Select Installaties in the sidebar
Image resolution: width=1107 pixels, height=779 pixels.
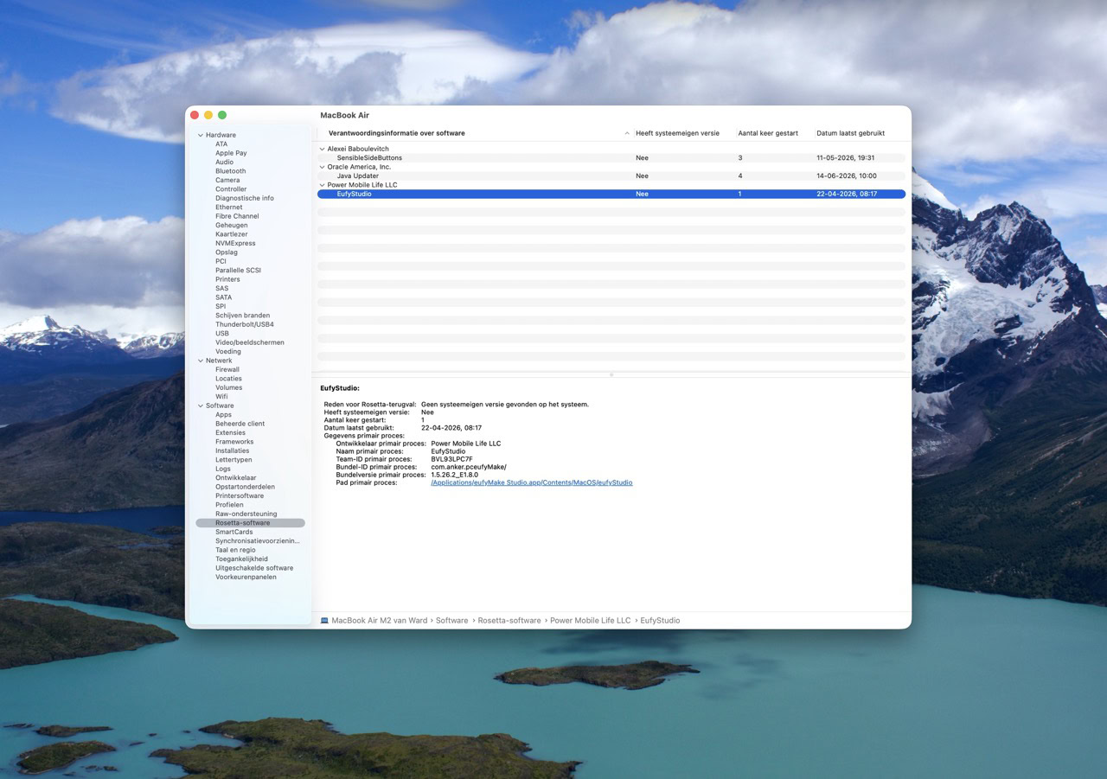[233, 450]
